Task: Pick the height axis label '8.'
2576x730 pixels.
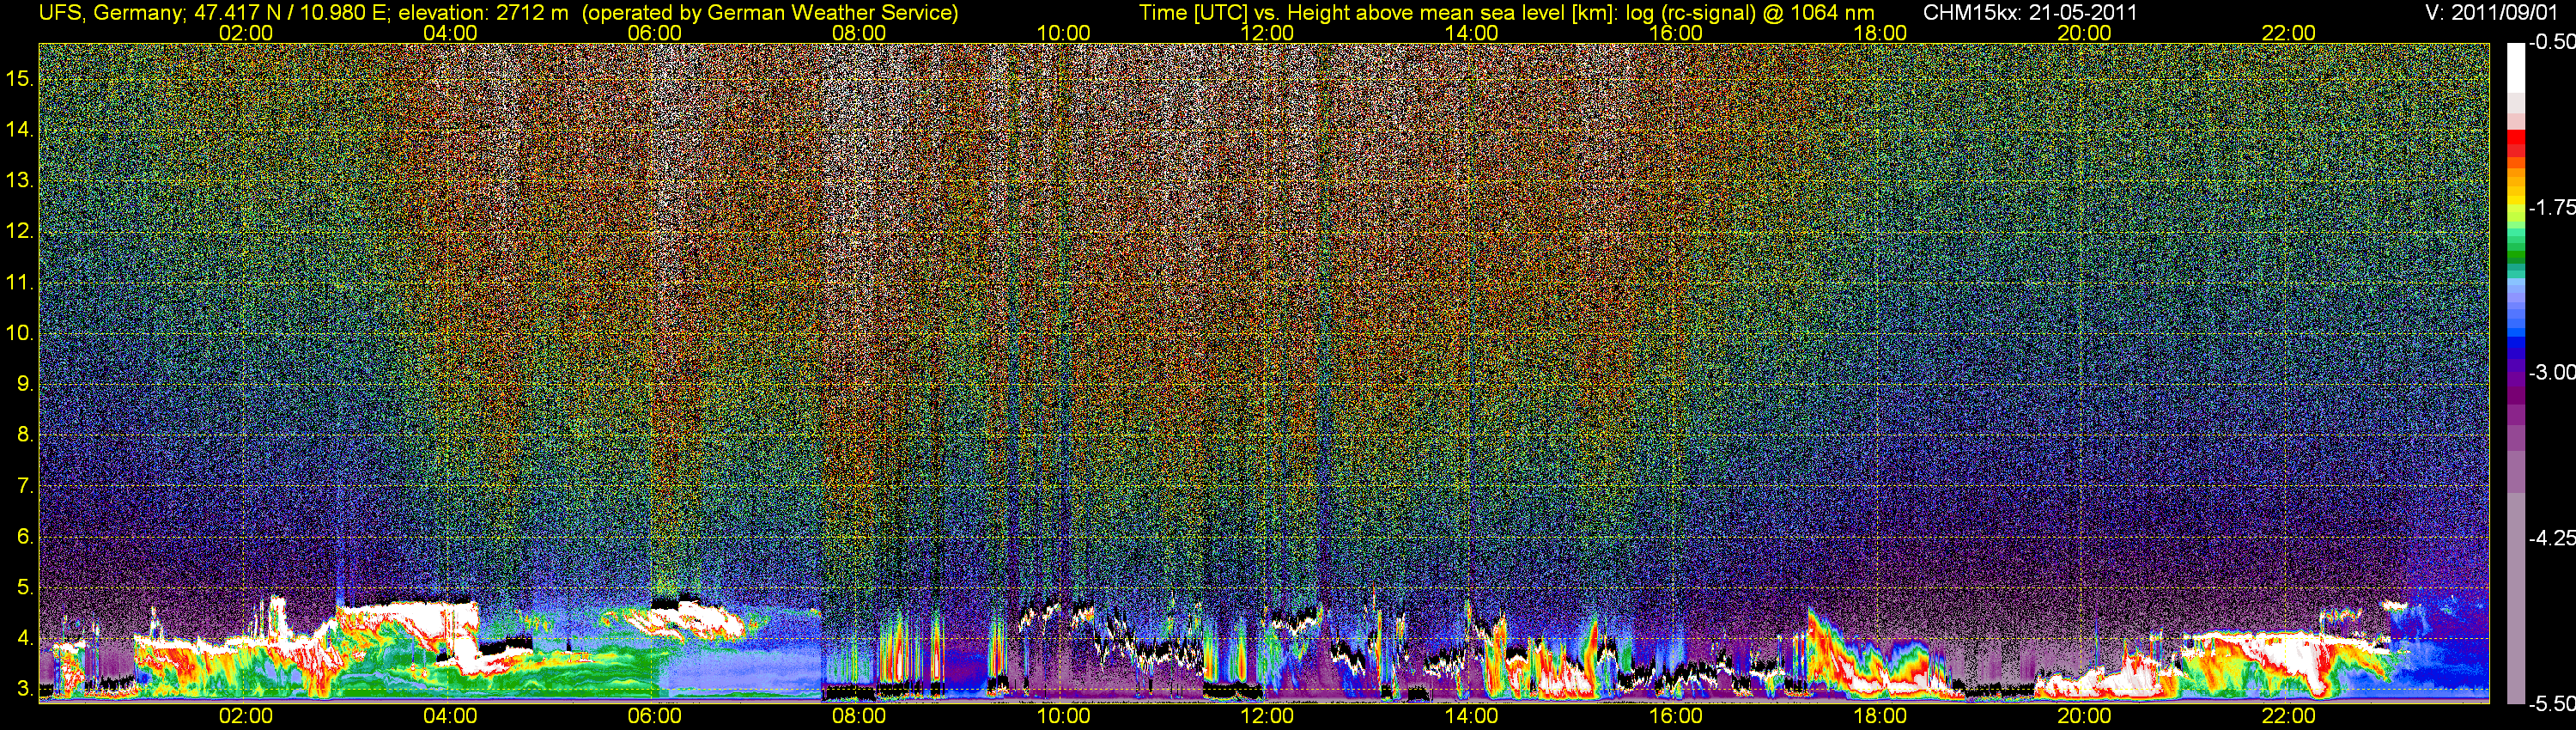Action: pos(26,435)
